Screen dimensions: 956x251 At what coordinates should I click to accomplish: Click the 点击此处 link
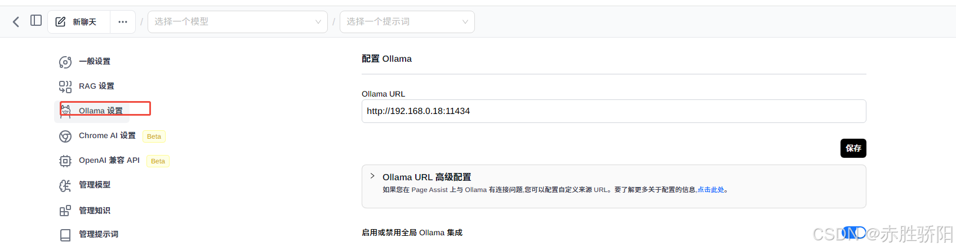[710, 190]
